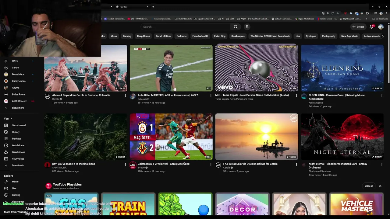Viewport: 390px width, 219px height.
Task: Play the FKJ live at Salar de Uyuni thumbnail
Action: point(257,137)
